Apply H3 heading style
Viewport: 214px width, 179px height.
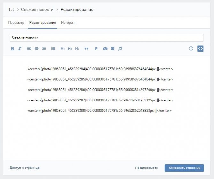77,48
